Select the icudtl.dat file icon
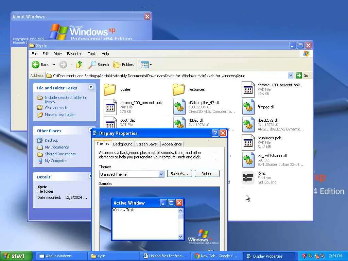Viewport: 348px width, 261px height. (x=110, y=122)
